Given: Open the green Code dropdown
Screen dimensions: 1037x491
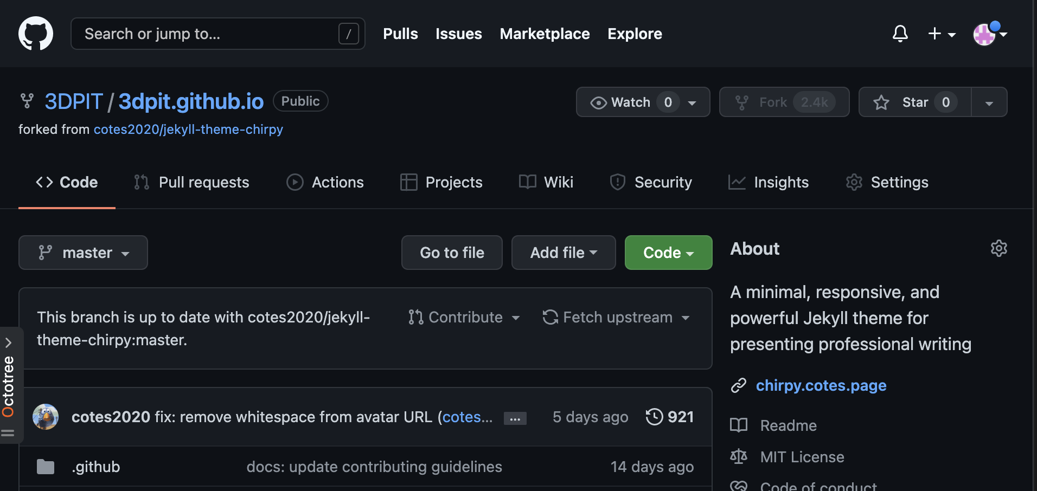Looking at the screenshot, I should click(x=668, y=253).
